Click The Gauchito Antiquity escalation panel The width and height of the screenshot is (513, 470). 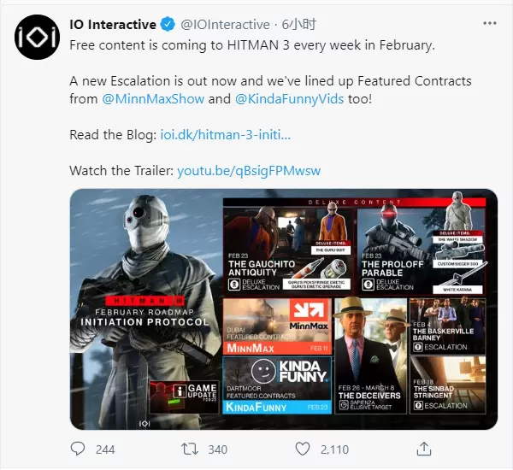tap(287, 250)
